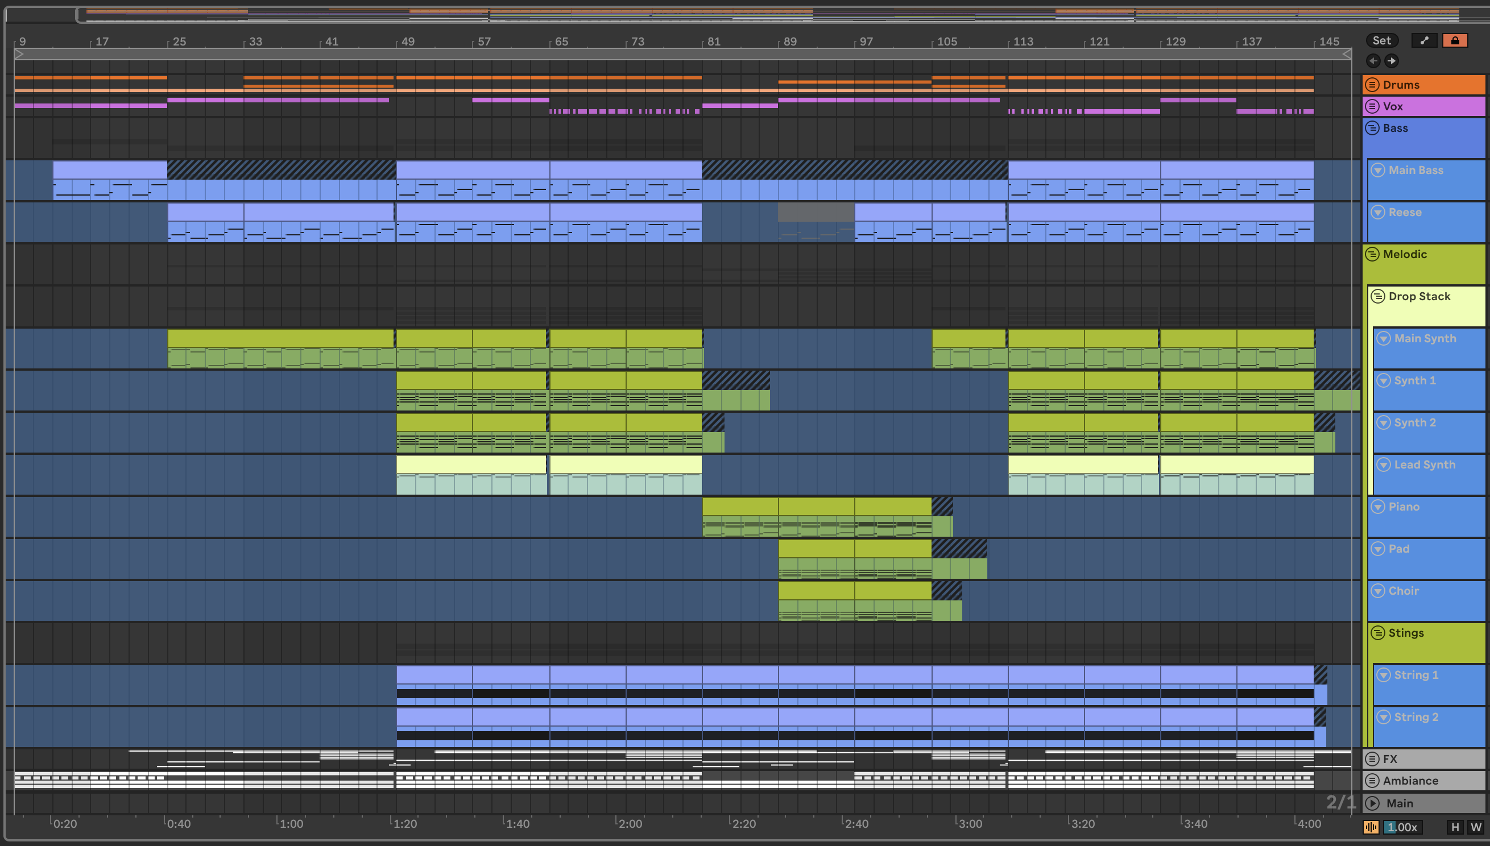Click the Choir track fold icon
Image resolution: width=1490 pixels, height=846 pixels.
[1378, 591]
